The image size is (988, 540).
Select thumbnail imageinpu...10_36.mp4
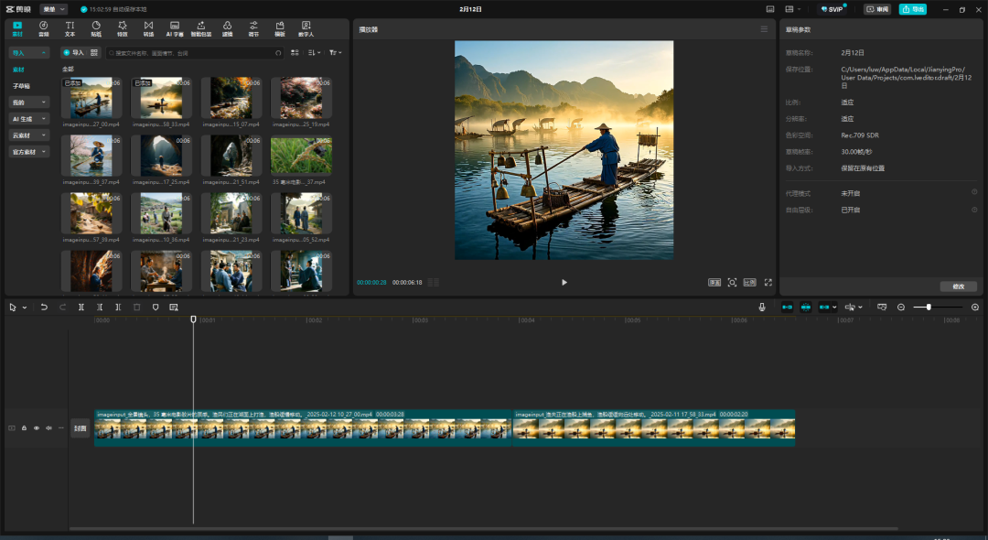[161, 213]
